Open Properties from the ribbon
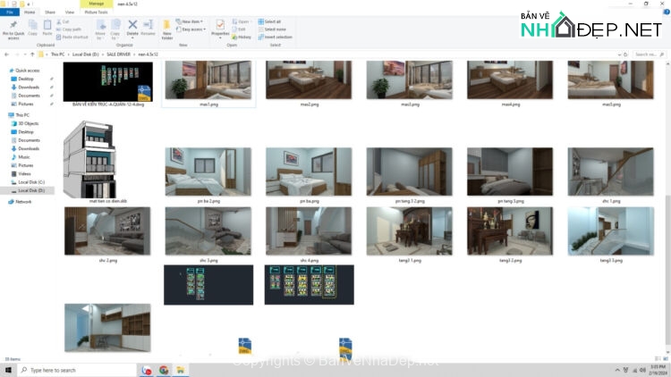Screen dimensions: 671x377 (220, 28)
